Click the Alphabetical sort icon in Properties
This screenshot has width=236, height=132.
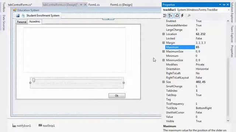(x=170, y=15)
